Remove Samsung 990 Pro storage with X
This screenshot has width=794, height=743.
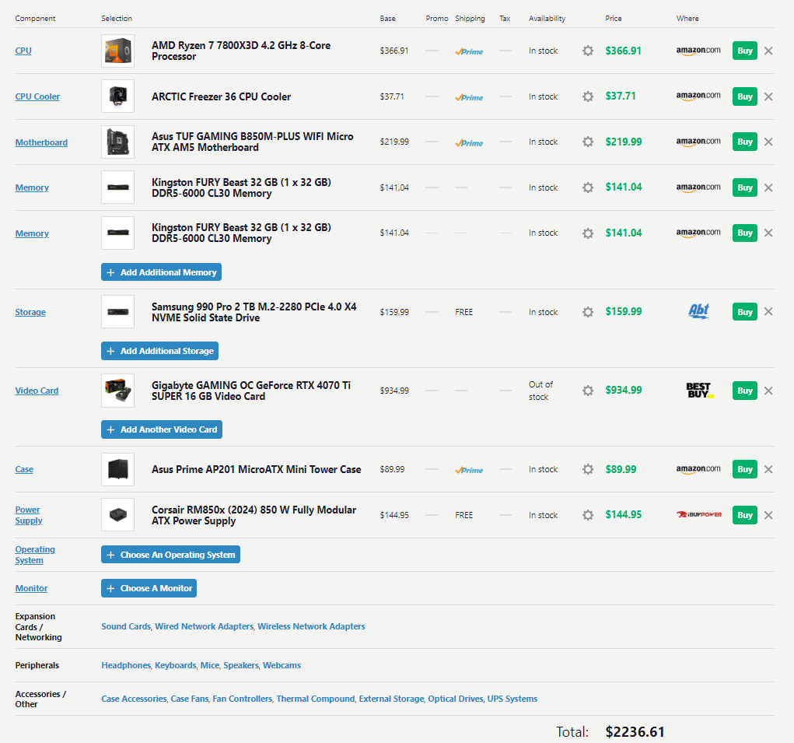point(768,311)
